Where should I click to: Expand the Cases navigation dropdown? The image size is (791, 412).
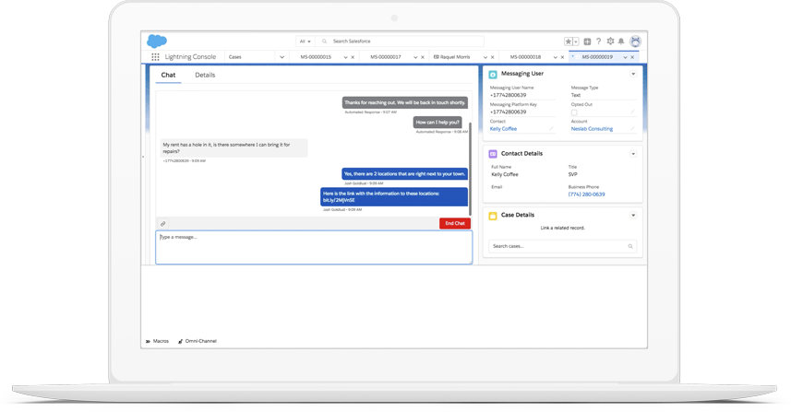[x=282, y=57]
